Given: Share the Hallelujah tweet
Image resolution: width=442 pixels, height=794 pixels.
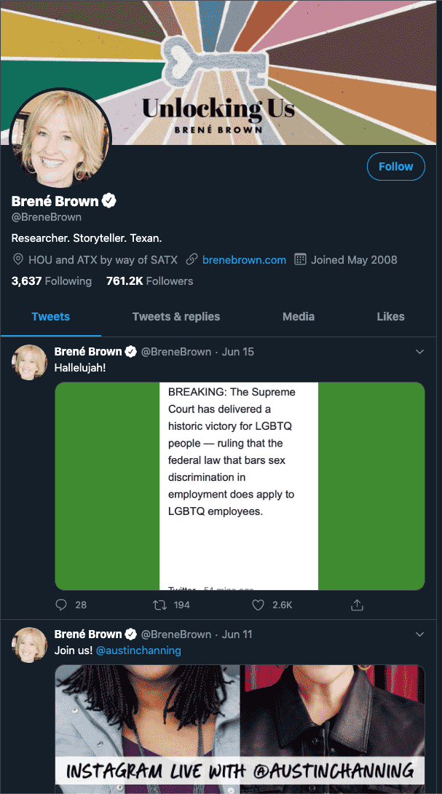Looking at the screenshot, I should point(357,605).
